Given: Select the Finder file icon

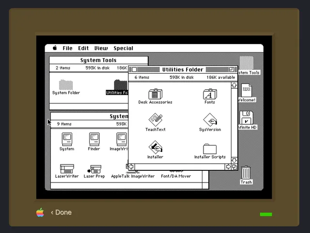Looking at the screenshot, I should tap(94, 139).
